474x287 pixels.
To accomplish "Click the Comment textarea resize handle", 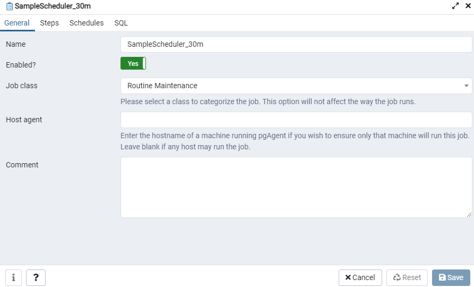I will [x=469, y=215].
